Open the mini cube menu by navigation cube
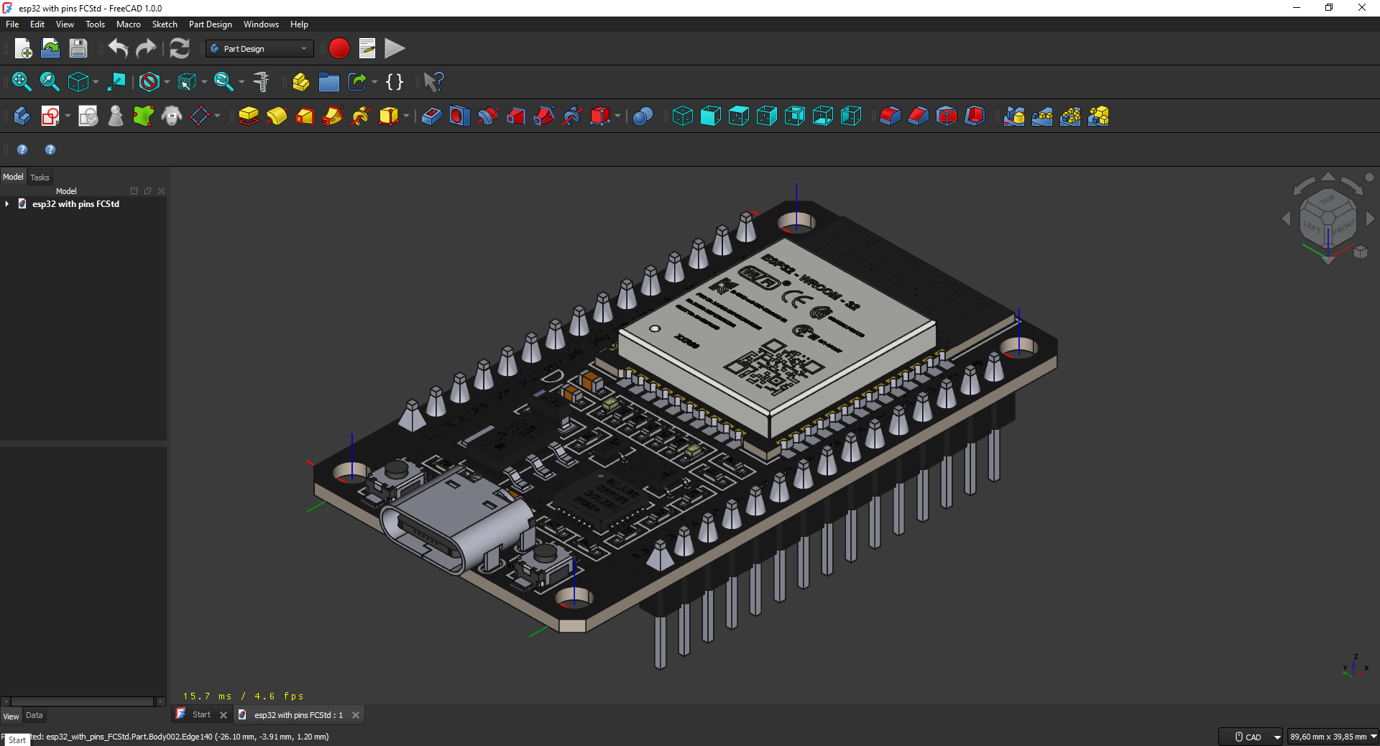The image size is (1380, 746). click(1361, 252)
